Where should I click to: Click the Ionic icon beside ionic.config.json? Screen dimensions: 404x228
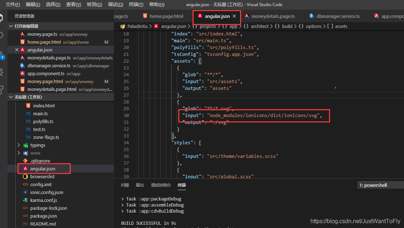(25, 192)
